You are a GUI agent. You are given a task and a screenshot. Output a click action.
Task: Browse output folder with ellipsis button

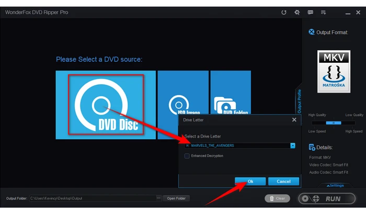158,198
